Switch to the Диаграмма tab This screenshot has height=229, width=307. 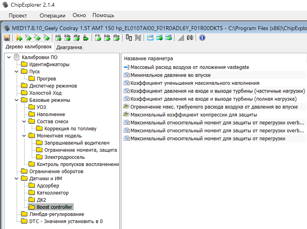(x=69, y=48)
